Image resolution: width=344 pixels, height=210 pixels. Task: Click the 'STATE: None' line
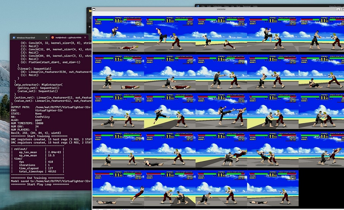click(x=26, y=114)
